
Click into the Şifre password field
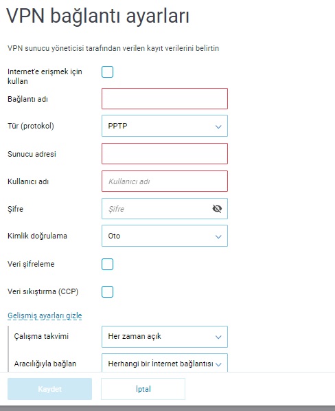click(165, 209)
